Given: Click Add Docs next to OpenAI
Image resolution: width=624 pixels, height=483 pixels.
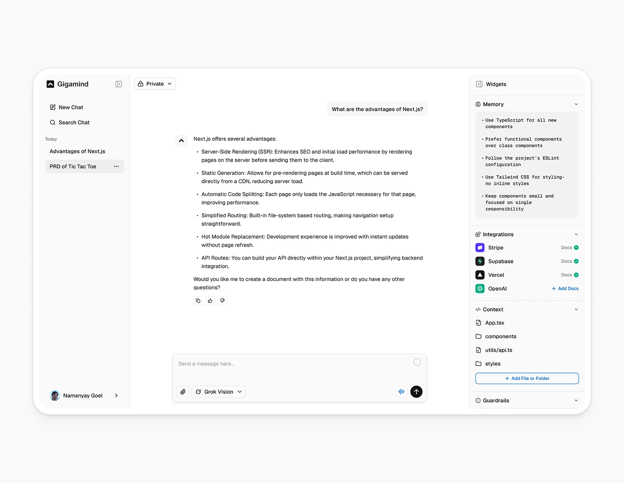Looking at the screenshot, I should 565,288.
